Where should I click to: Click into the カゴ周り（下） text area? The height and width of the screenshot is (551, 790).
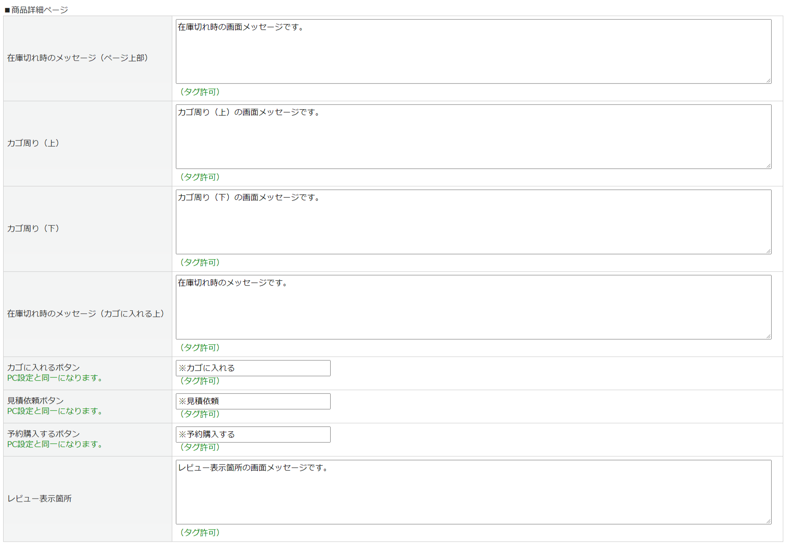click(473, 222)
